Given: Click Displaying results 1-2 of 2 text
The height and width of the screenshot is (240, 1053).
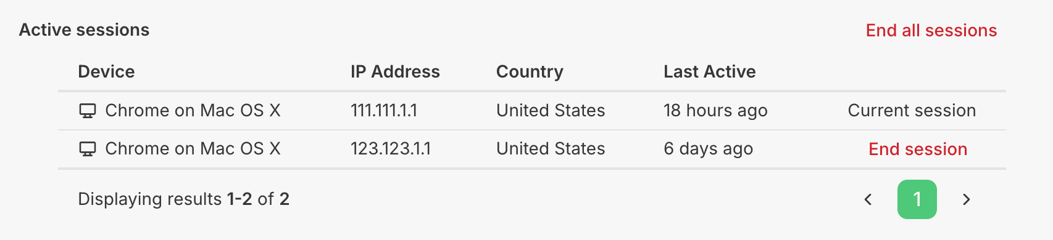Looking at the screenshot, I should click(183, 199).
